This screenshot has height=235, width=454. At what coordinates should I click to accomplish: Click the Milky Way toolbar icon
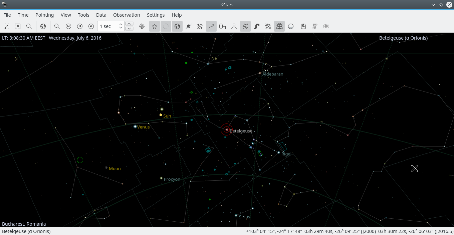point(257,26)
